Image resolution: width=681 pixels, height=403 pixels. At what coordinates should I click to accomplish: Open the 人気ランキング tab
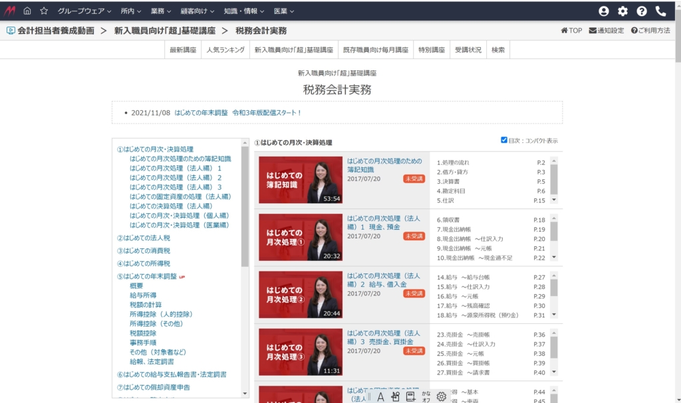tap(225, 50)
